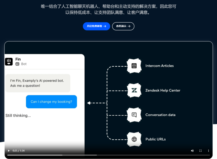Image resolution: width=217 pixels, height=159 pixels.
Task: Click the "Intercom Articles" label
Action: (159, 66)
